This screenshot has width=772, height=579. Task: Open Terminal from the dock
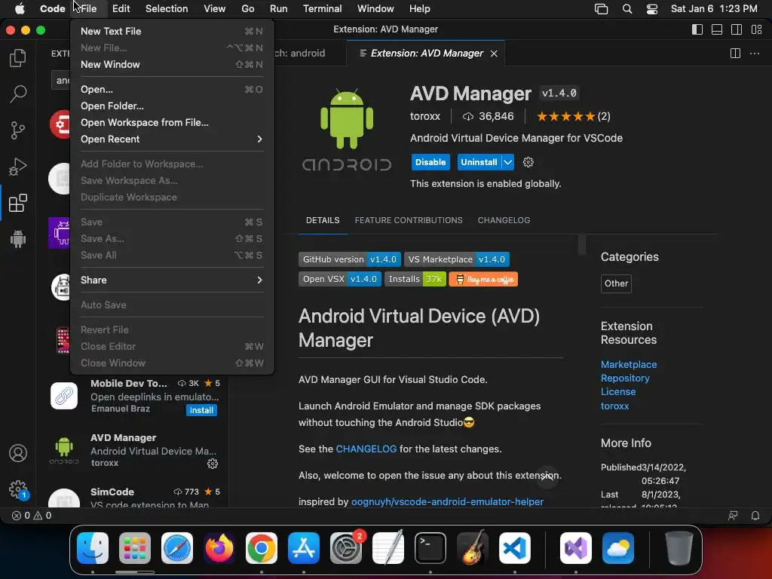point(430,548)
